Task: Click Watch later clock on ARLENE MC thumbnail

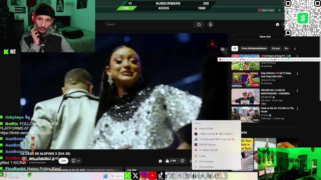Action: [x=256, y=92]
